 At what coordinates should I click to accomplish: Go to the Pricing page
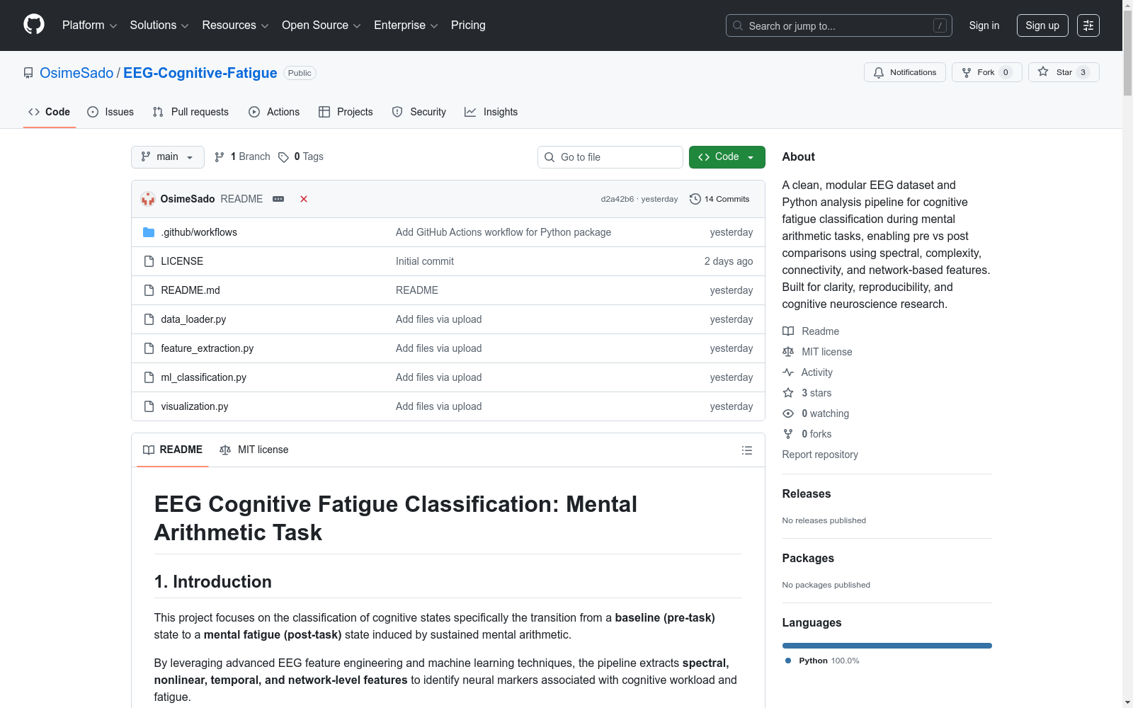coord(468,25)
